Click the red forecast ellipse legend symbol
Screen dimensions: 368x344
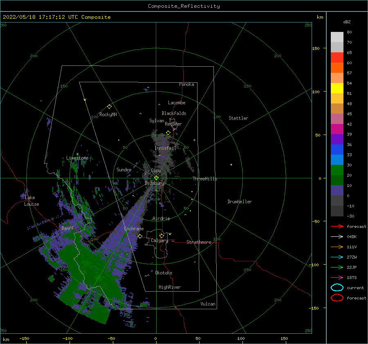[x=337, y=298]
